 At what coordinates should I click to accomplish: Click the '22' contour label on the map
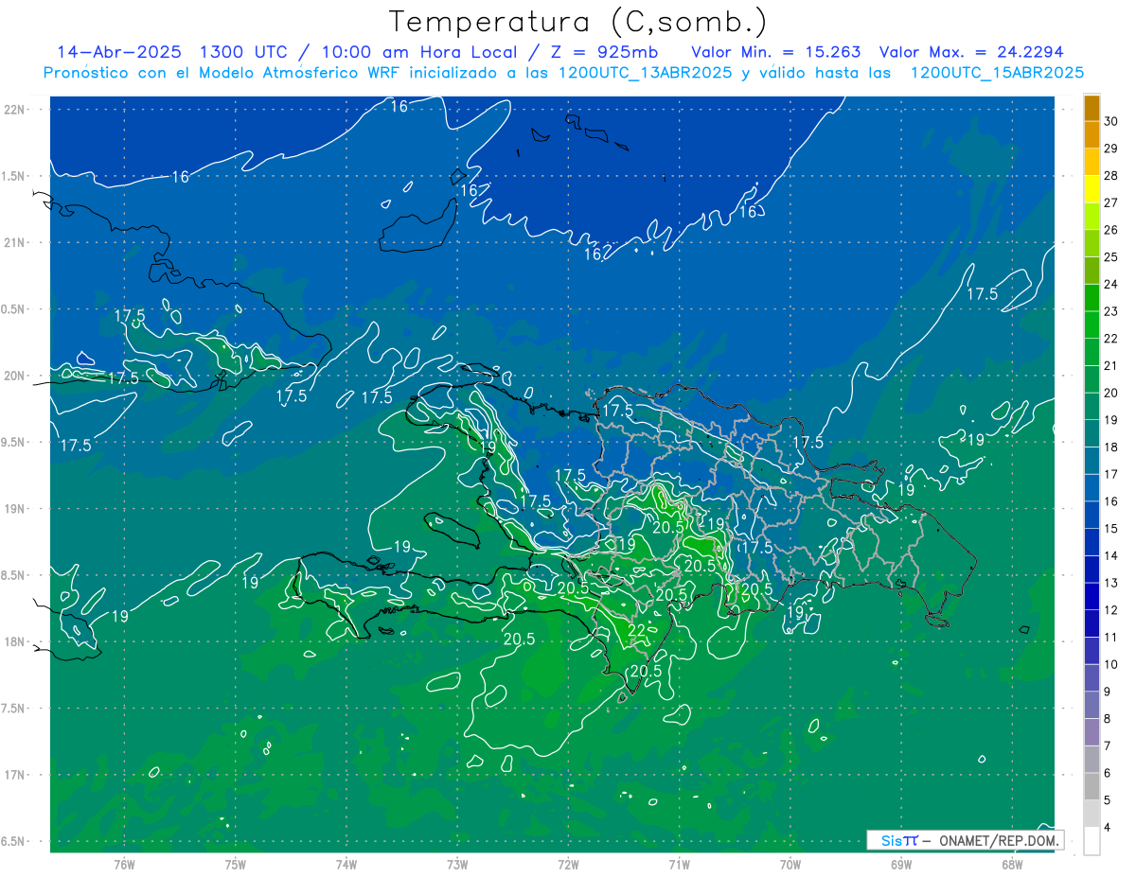[637, 631]
